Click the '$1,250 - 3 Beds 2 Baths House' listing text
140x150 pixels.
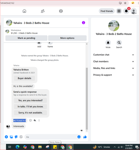(24, 33)
